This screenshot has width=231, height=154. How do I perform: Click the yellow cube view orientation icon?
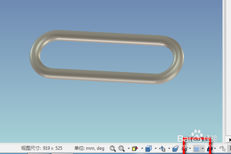point(135,148)
